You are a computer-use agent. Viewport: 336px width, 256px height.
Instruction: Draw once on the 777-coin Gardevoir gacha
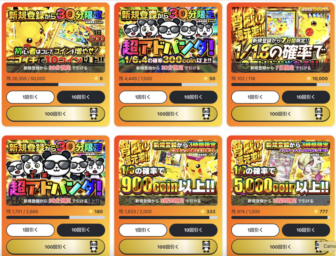tap(255, 230)
